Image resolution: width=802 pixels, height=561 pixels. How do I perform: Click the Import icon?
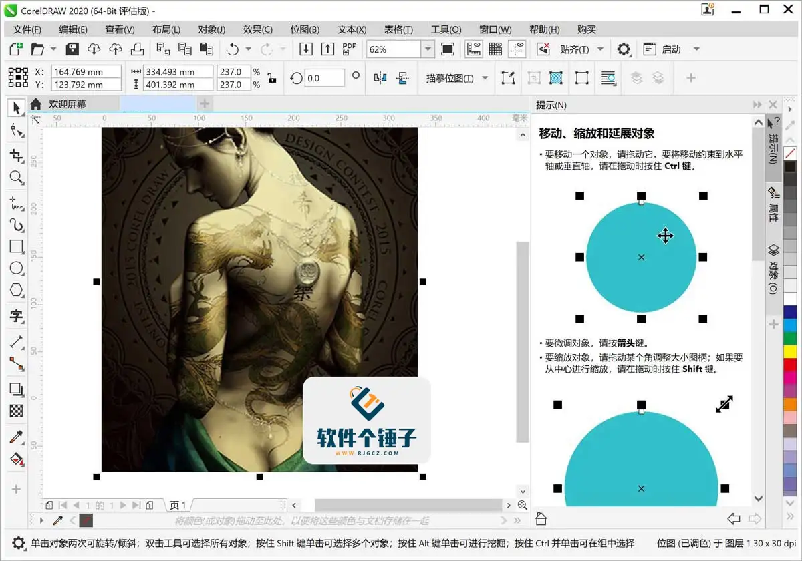(305, 49)
